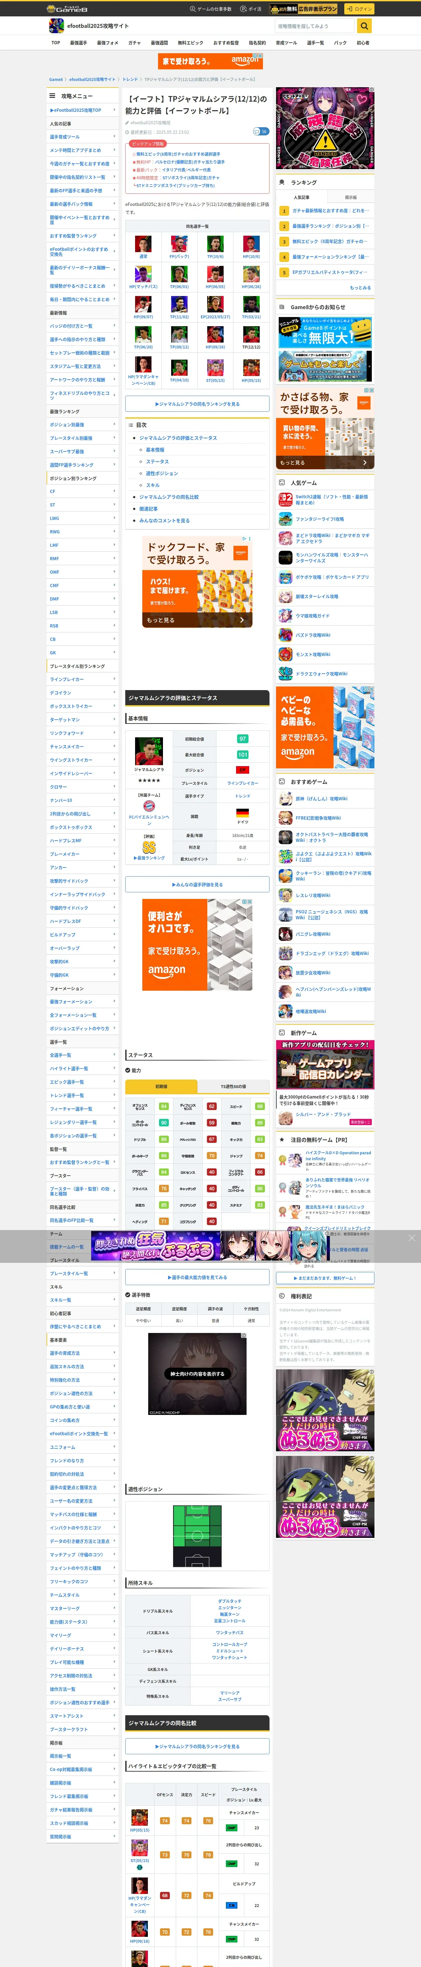Screen dimensions: 421x1967
Task: Open 最強選手 in top navigation
Action: (x=78, y=43)
